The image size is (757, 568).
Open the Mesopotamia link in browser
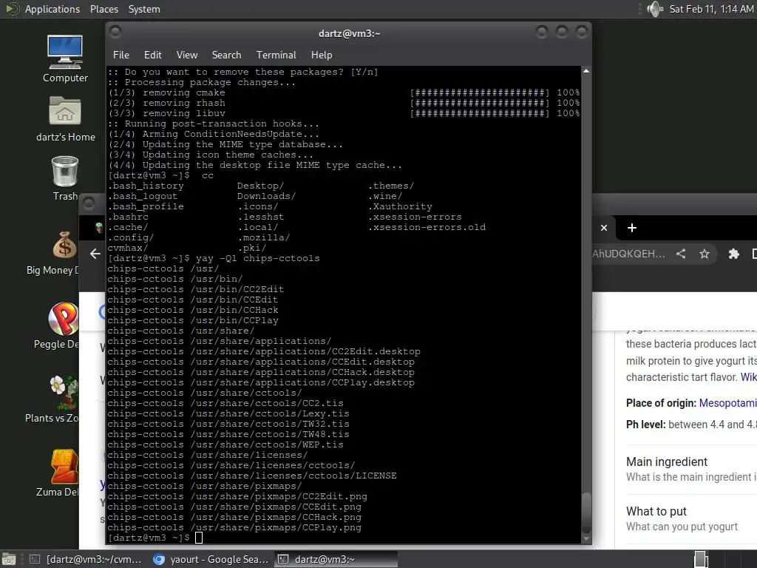pyautogui.click(x=727, y=403)
